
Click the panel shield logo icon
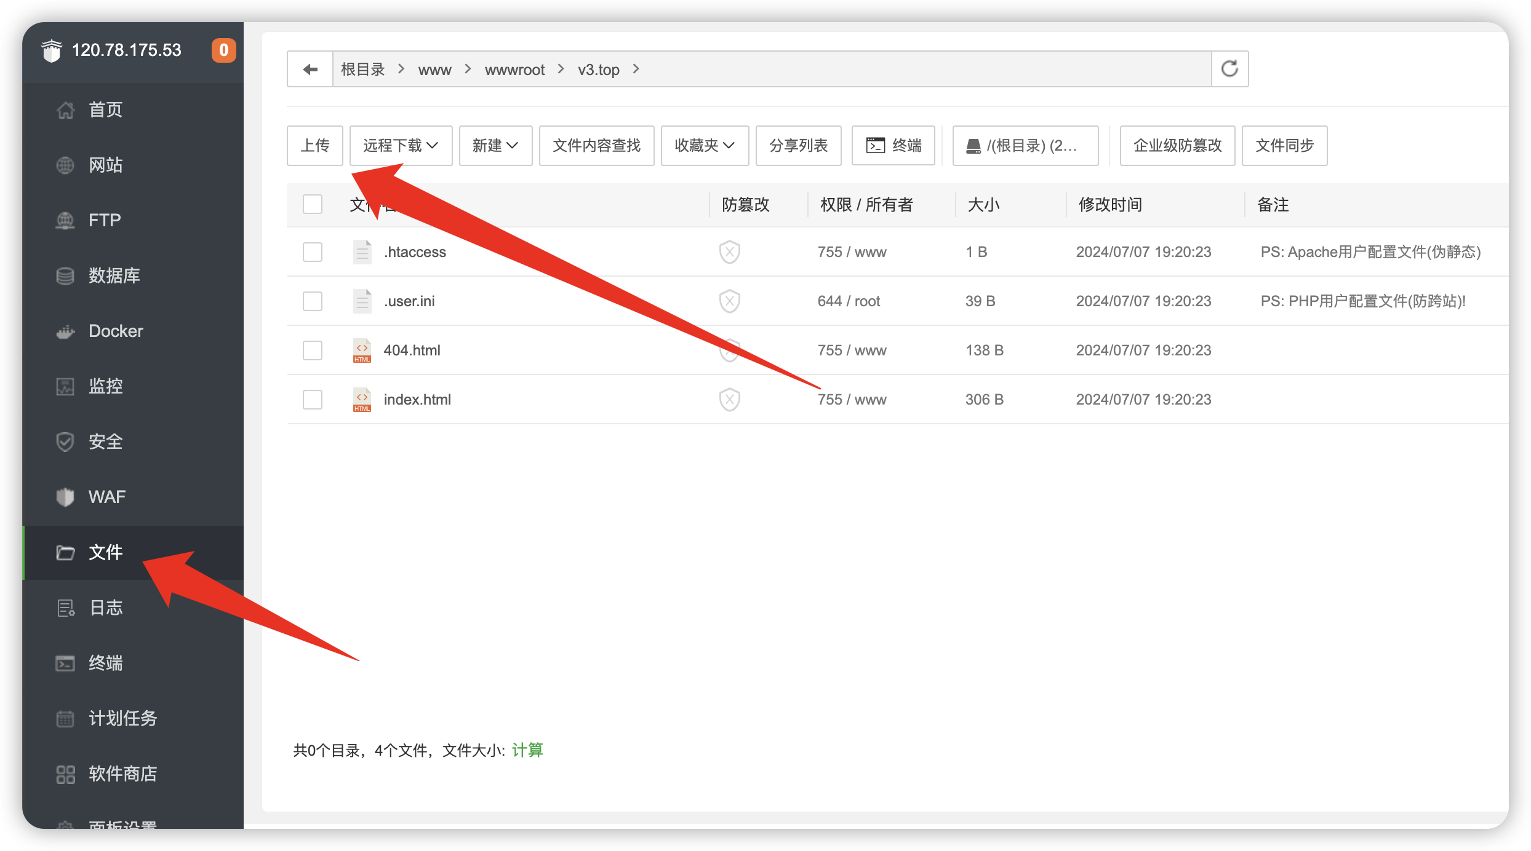coord(52,50)
